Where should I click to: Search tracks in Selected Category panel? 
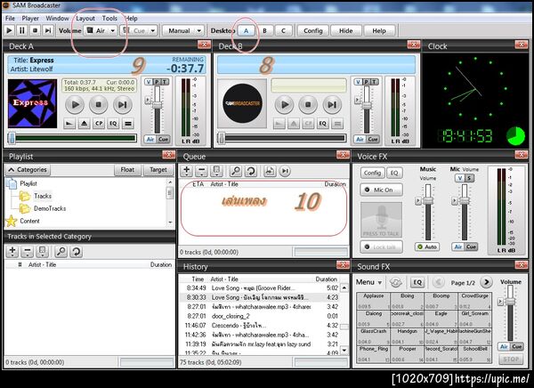point(61,252)
